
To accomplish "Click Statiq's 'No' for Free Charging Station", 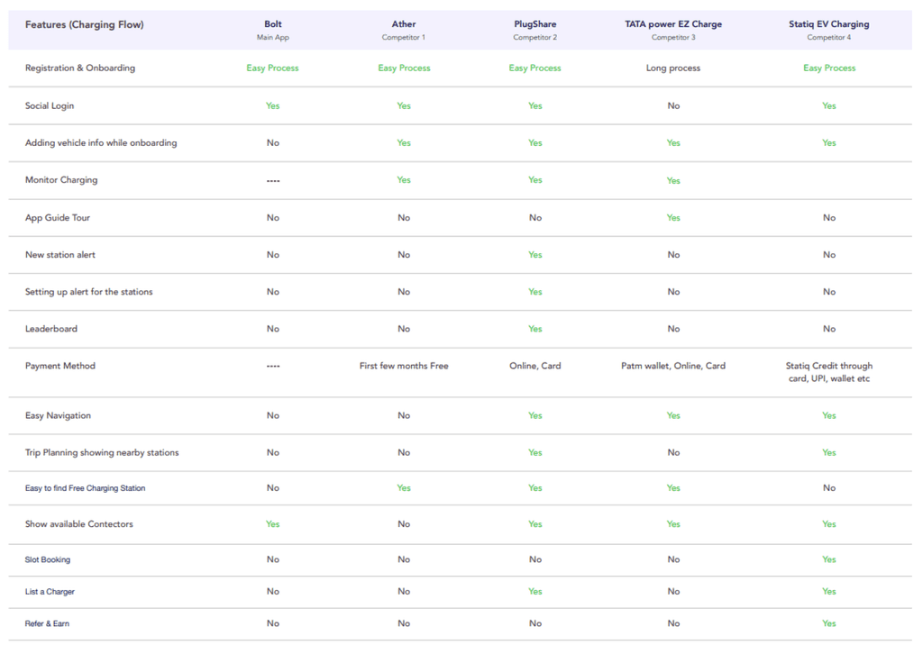I will (829, 487).
